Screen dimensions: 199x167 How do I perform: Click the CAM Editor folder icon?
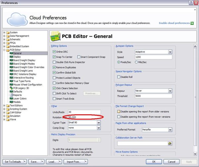pos(8,113)
